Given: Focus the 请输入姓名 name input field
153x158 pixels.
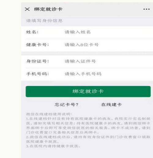Looking at the screenshot, I should (x=108, y=32).
